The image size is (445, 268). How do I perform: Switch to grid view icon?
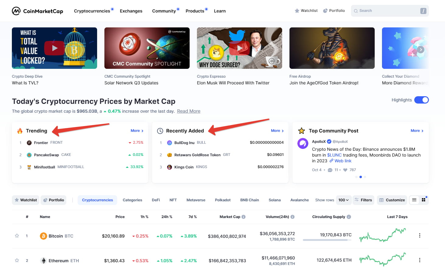(423, 200)
